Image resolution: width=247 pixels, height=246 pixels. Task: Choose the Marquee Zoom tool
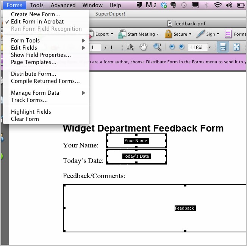click(x=157, y=47)
